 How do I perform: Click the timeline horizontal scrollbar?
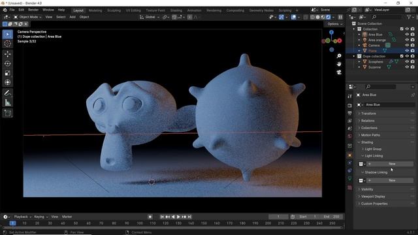172,228
